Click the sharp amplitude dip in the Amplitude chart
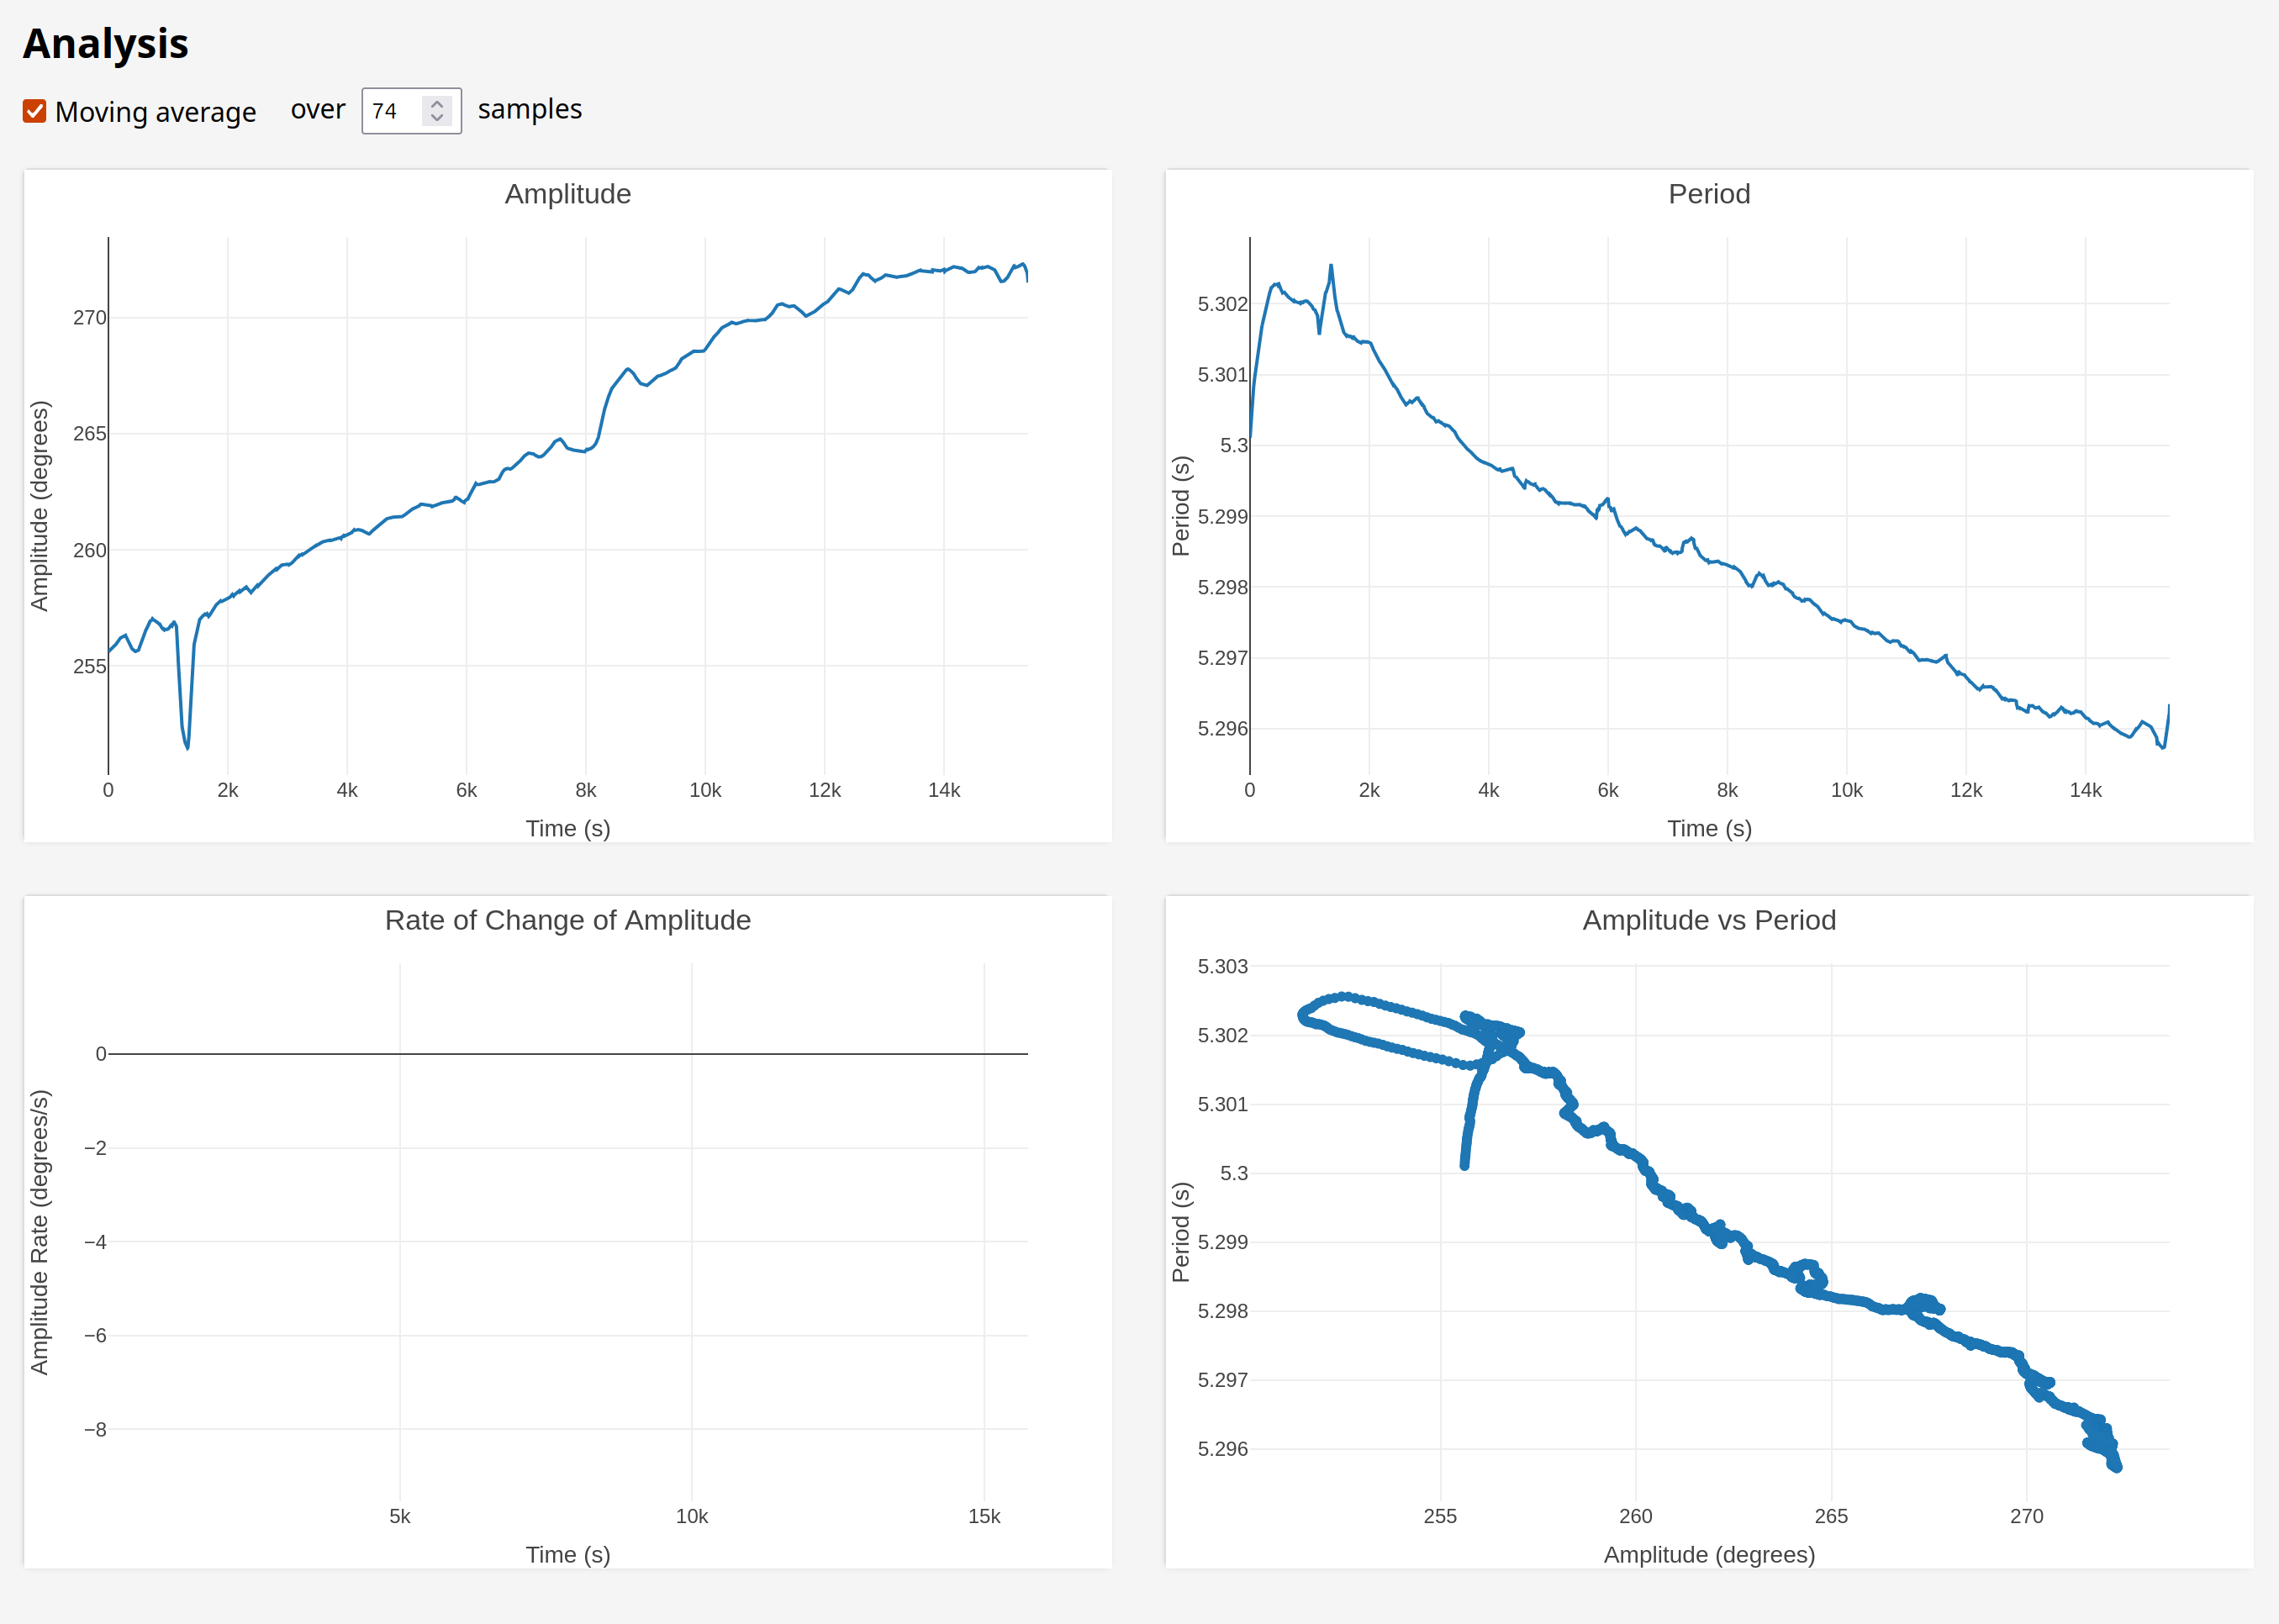The width and height of the screenshot is (2279, 1624). click(x=186, y=745)
